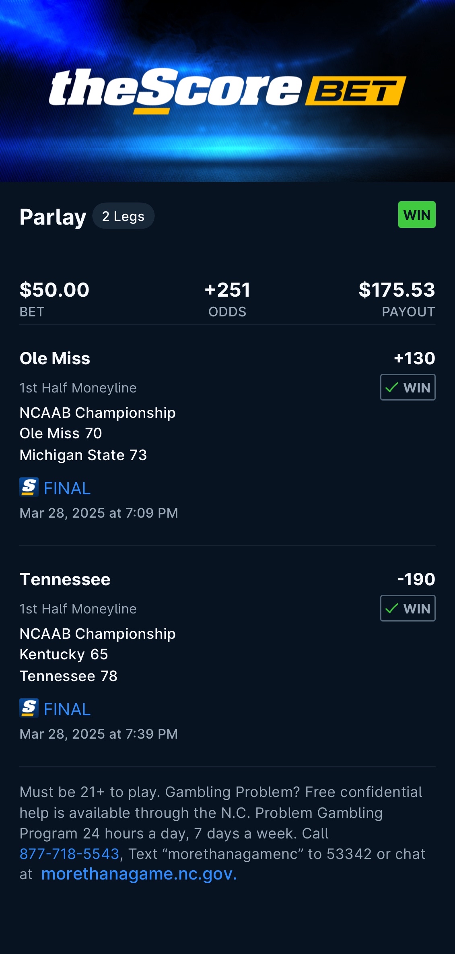Open the FINAL link for Ole Miss game

[x=67, y=488]
